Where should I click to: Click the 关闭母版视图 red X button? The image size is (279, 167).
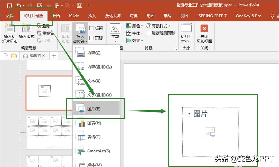pos(204,28)
